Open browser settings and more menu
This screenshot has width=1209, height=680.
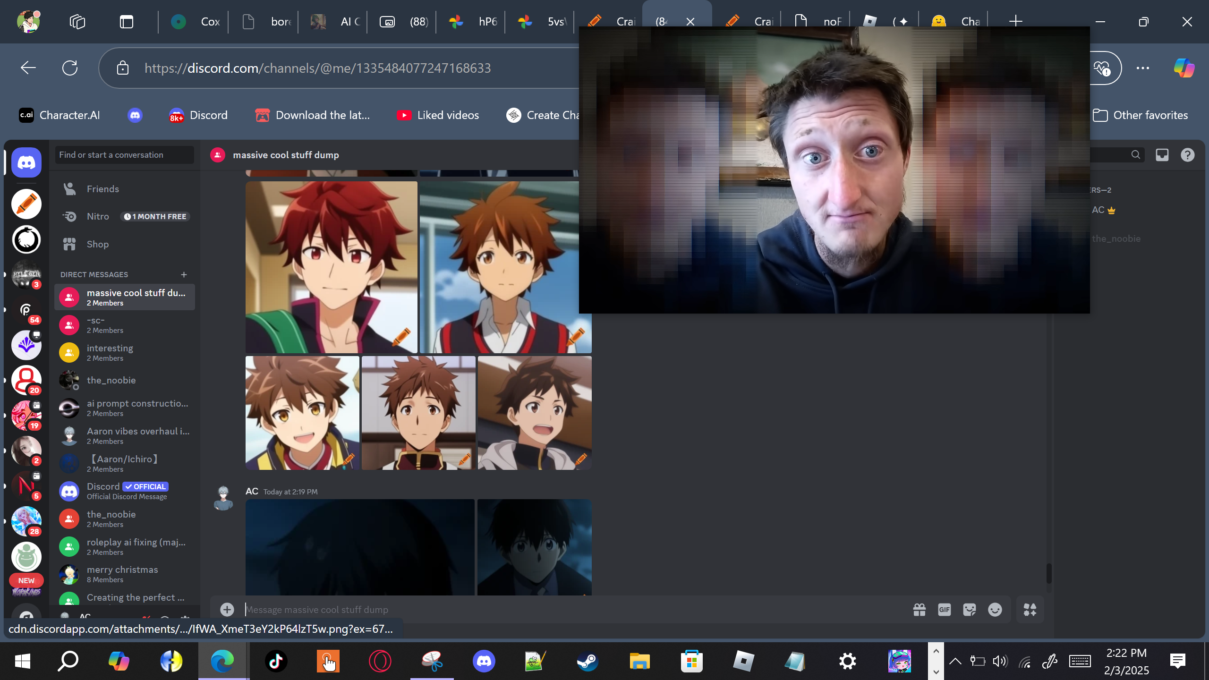click(x=1143, y=68)
